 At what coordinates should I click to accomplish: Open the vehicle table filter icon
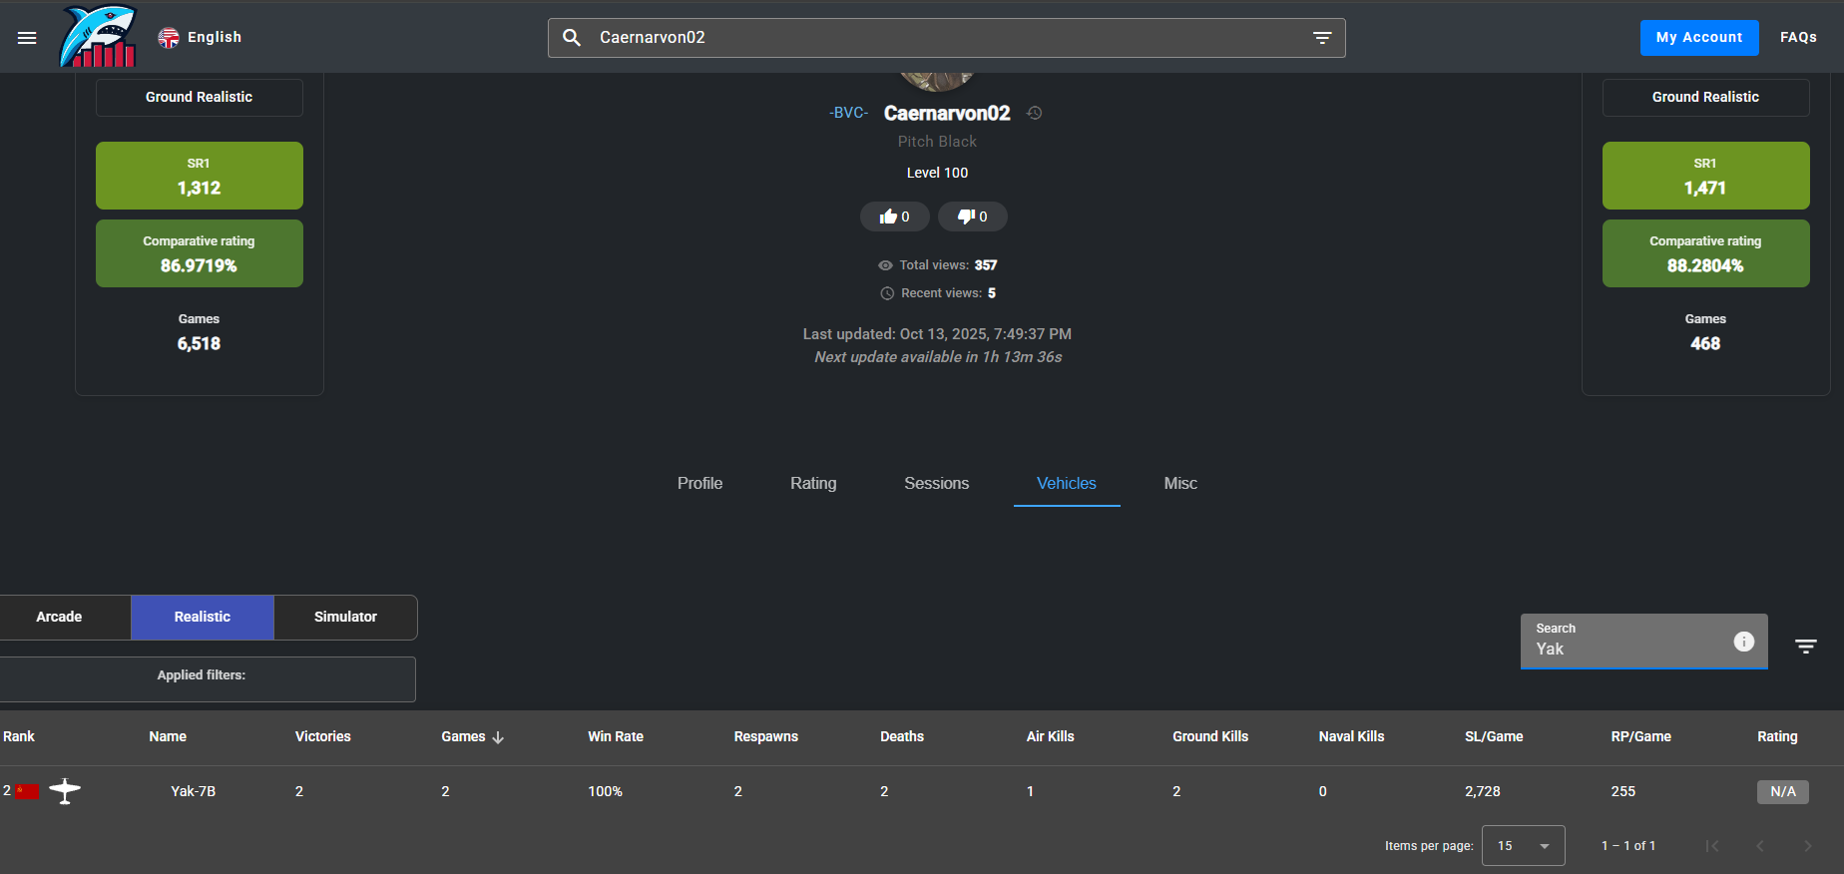click(x=1805, y=647)
